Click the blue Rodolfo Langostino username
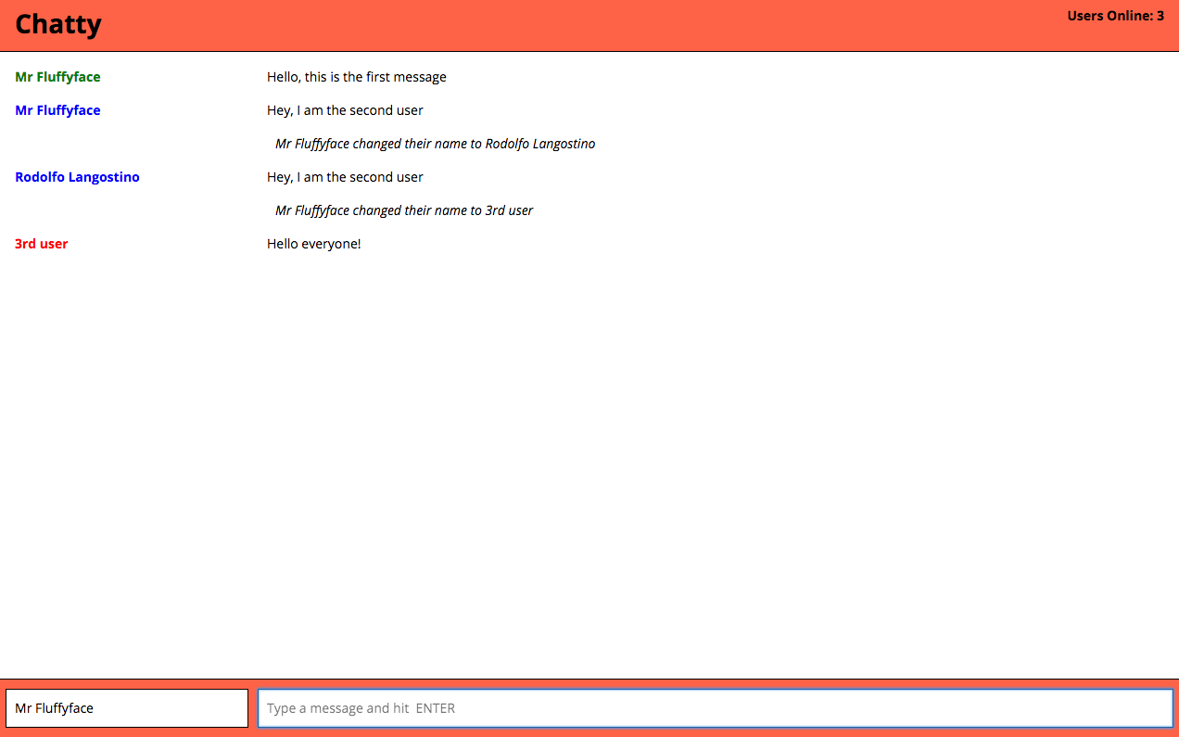The height and width of the screenshot is (737, 1179). (77, 177)
